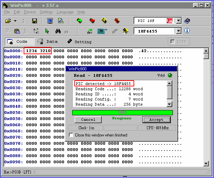Click the Paste clipboard icon
214x178 pixels.
point(17,31)
